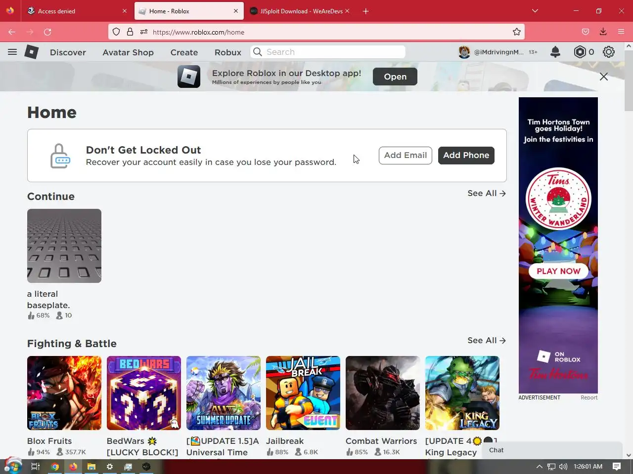Click the Blox Fruits title text
Viewport: 633px width, 474px height.
(x=49, y=441)
